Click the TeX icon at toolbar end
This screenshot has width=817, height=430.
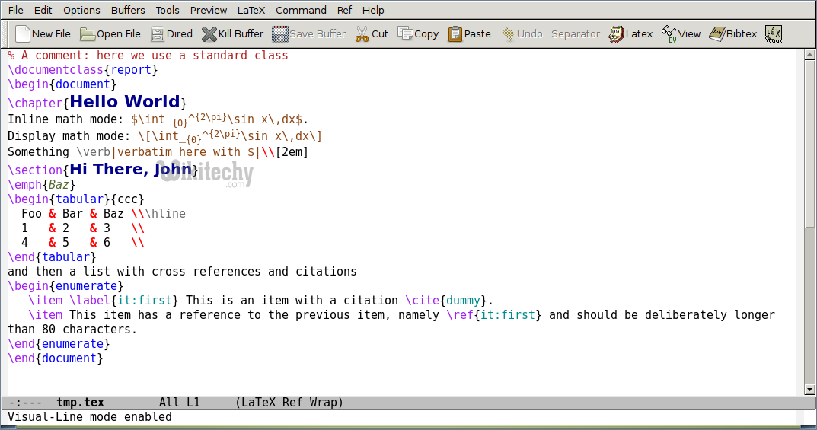coord(773,33)
